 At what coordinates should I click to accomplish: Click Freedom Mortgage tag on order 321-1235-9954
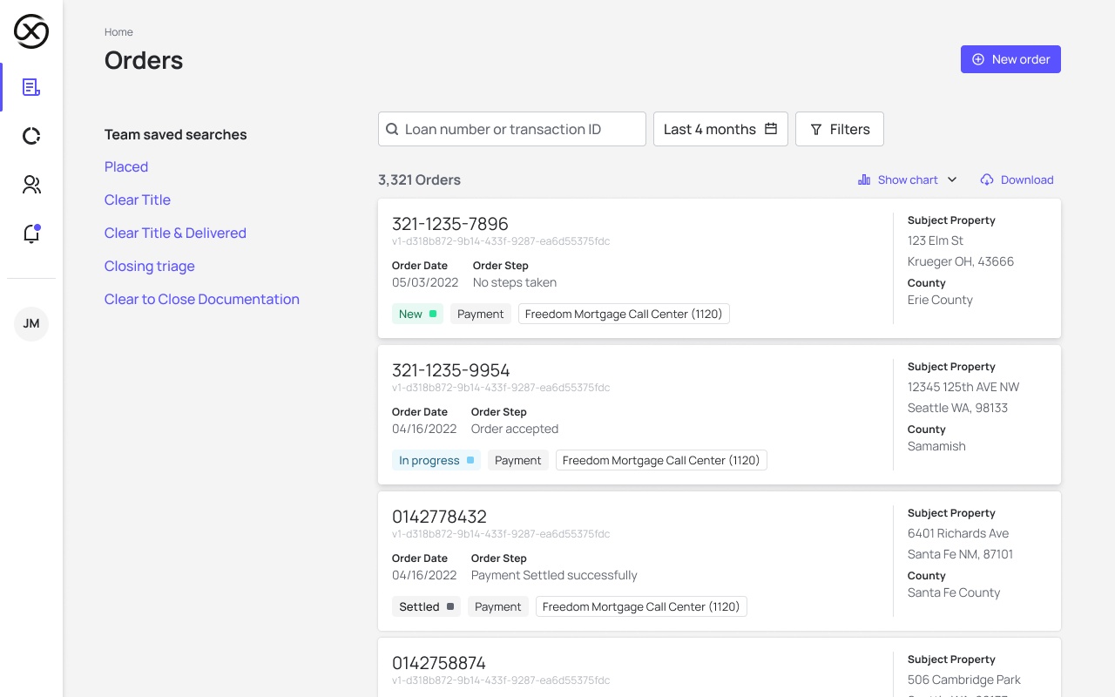(661, 460)
